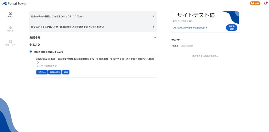This screenshot has height=132, width=269.
Task: Click the 表示できるものはありません message
Action: click(x=205, y=56)
